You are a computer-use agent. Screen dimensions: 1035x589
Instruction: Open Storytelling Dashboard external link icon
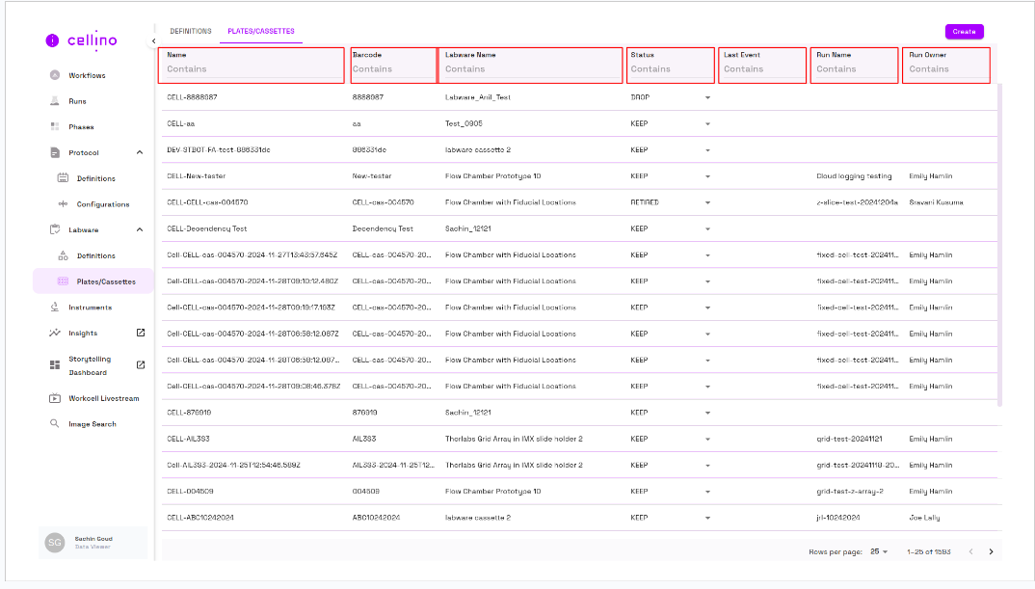pyautogui.click(x=141, y=365)
